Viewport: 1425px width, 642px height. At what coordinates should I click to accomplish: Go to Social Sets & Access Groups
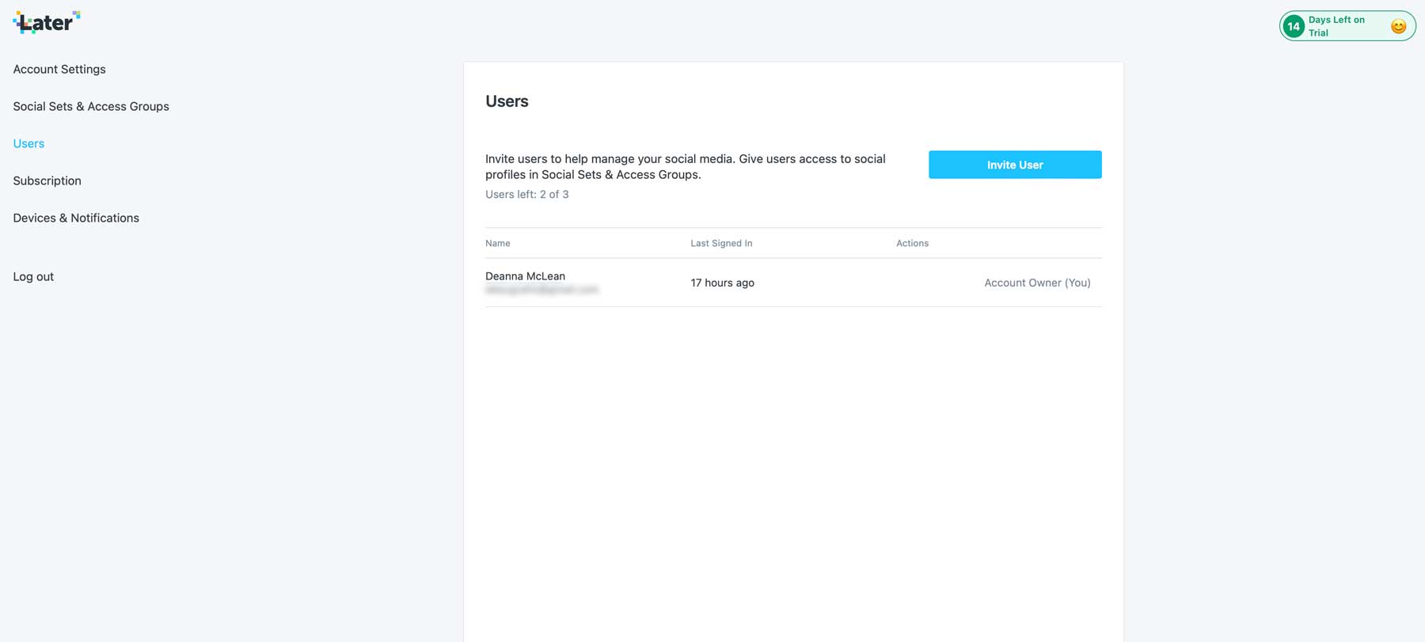[x=91, y=106]
